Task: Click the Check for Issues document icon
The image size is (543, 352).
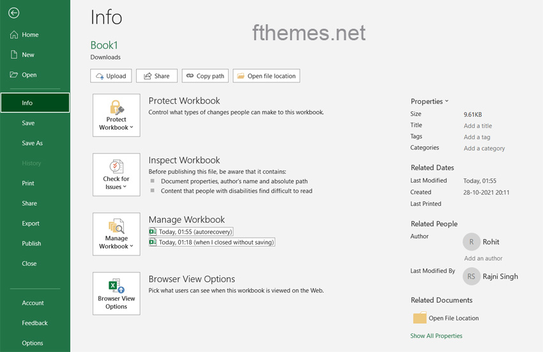Action: coord(116,167)
